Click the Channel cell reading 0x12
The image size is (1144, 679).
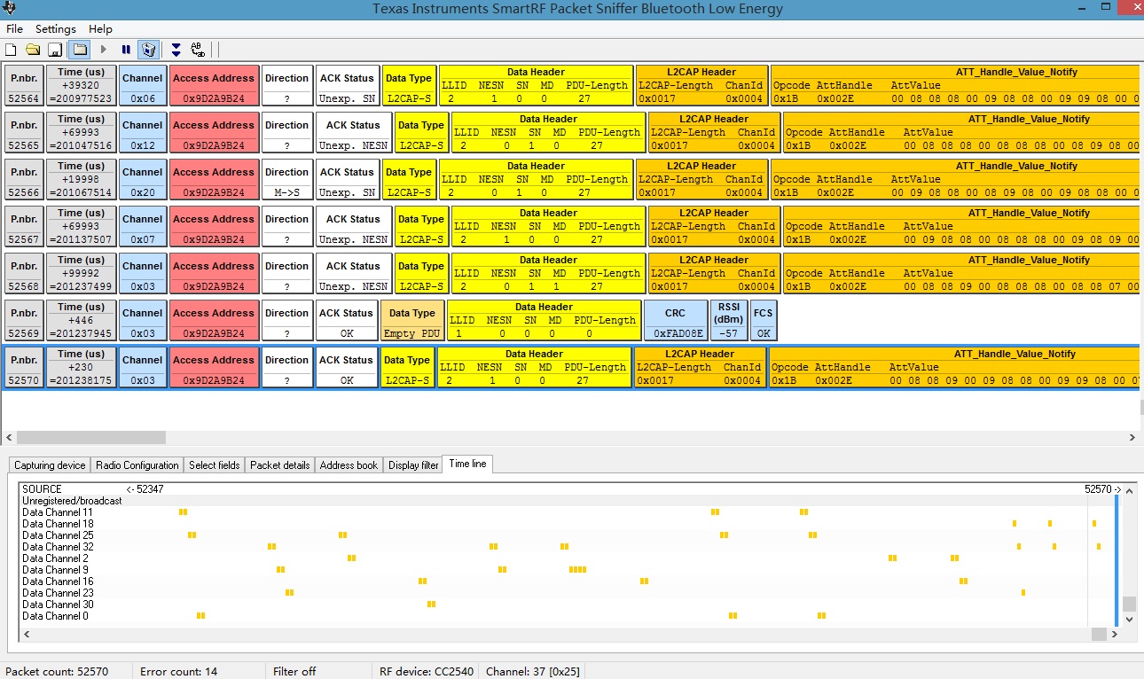pyautogui.click(x=143, y=133)
